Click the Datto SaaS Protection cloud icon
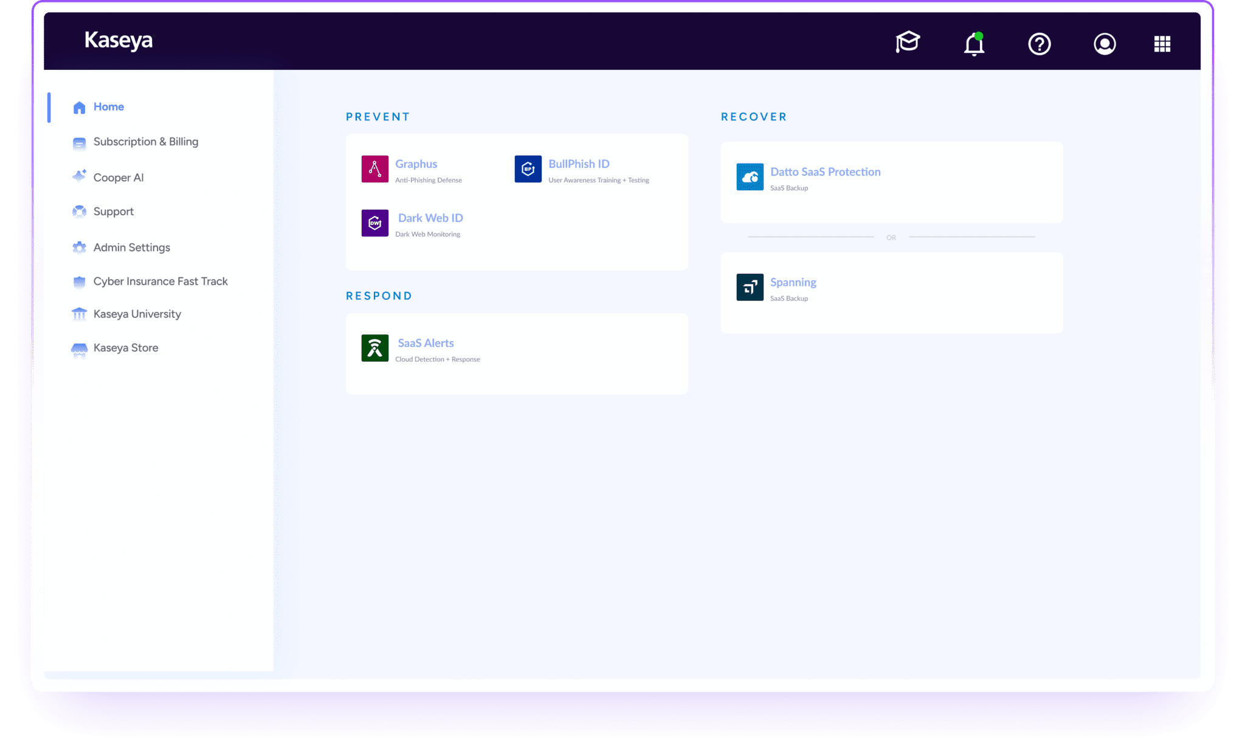This screenshot has height=754, width=1245. (750, 177)
